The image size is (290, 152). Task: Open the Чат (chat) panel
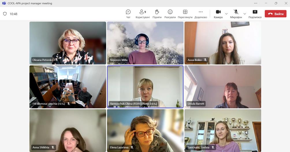pos(128,14)
